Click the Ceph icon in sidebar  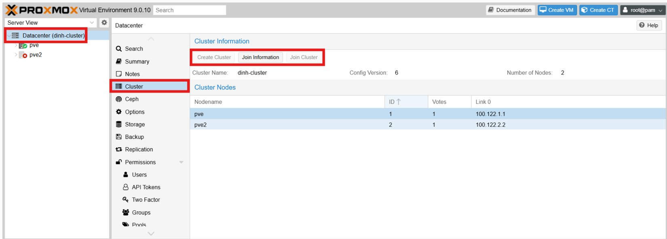pyautogui.click(x=119, y=99)
